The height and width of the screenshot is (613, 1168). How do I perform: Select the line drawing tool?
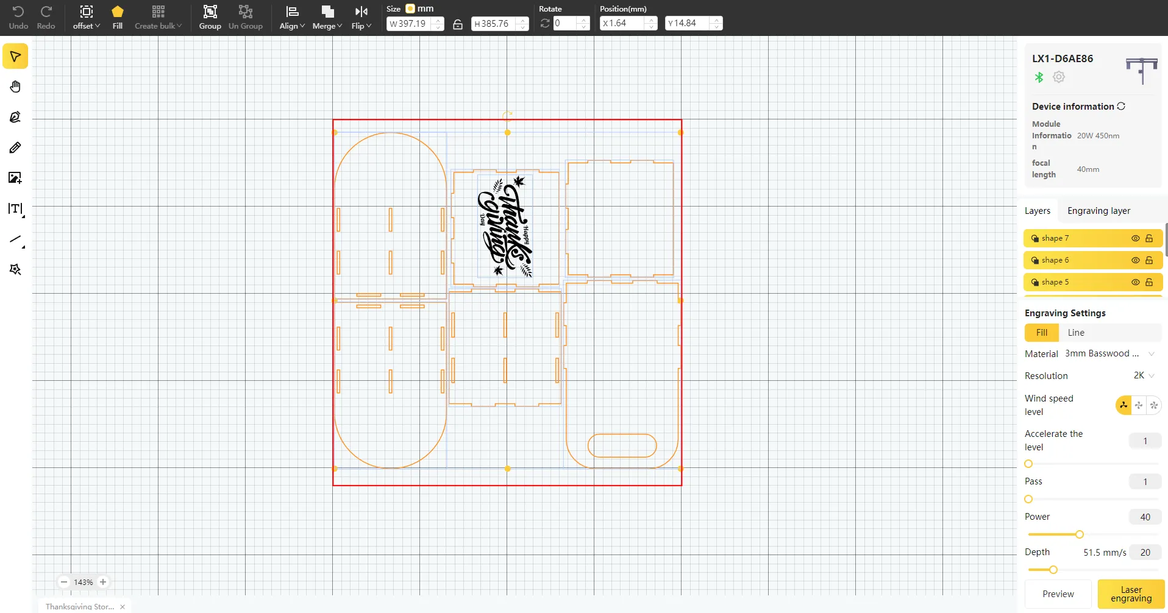16,239
